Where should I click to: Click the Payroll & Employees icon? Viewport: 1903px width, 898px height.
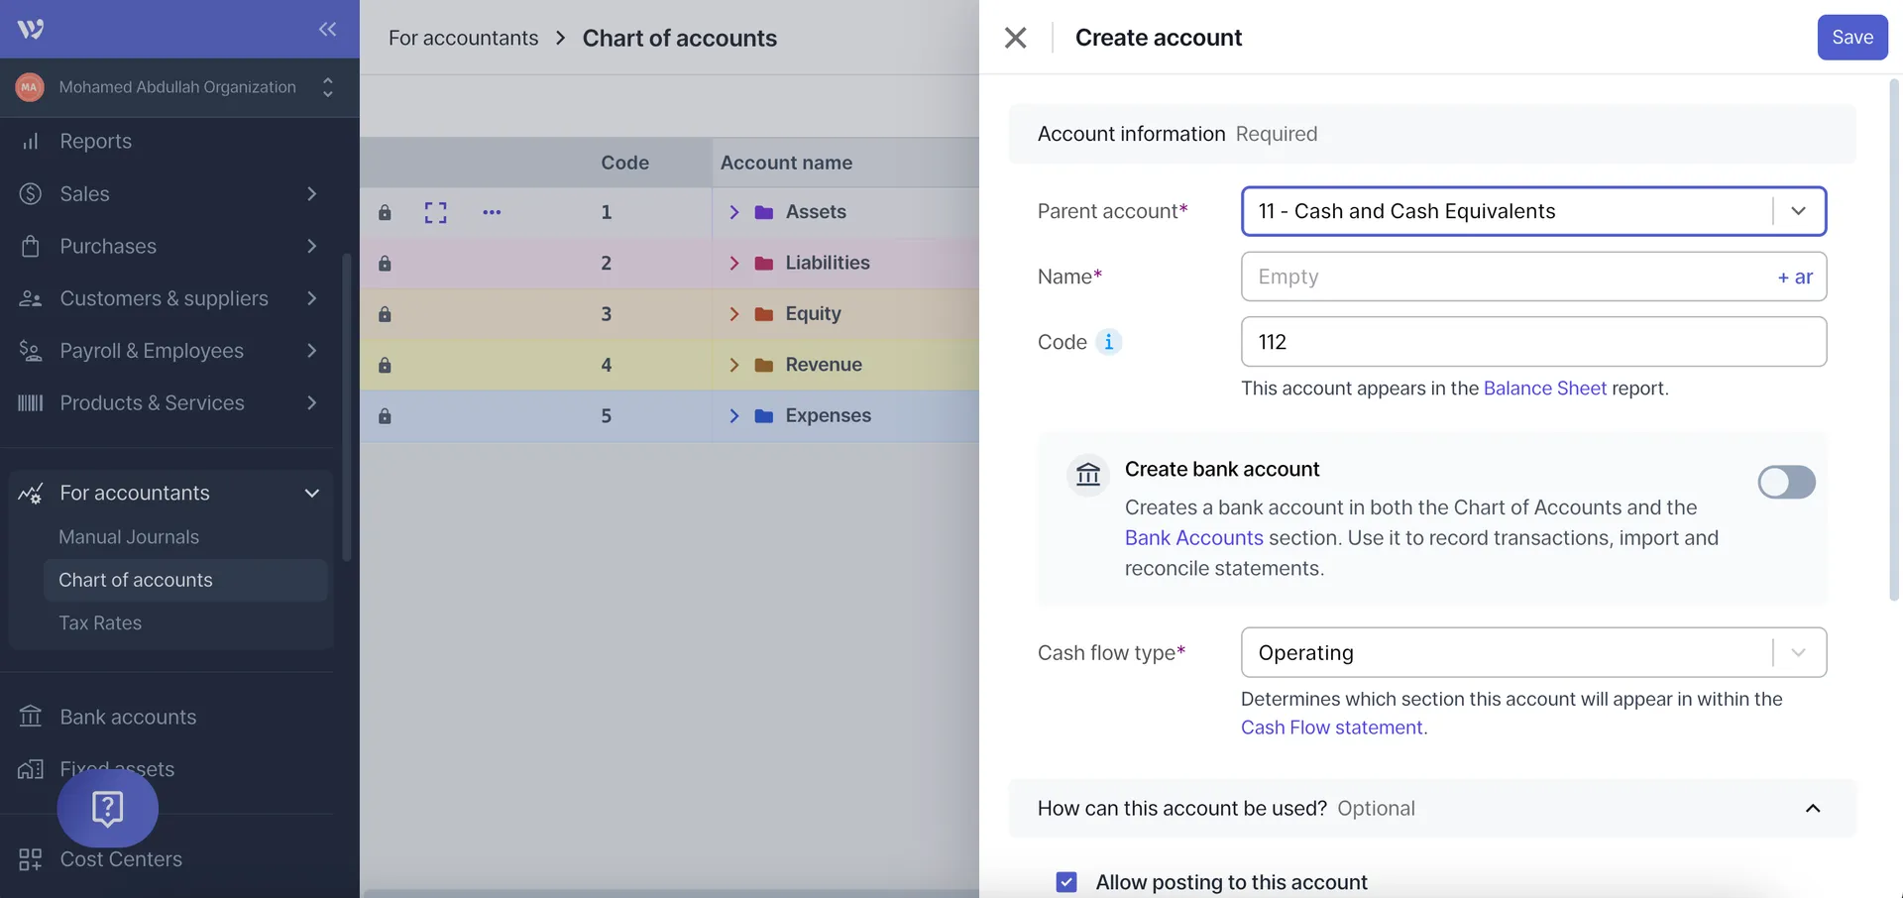pos(30,351)
